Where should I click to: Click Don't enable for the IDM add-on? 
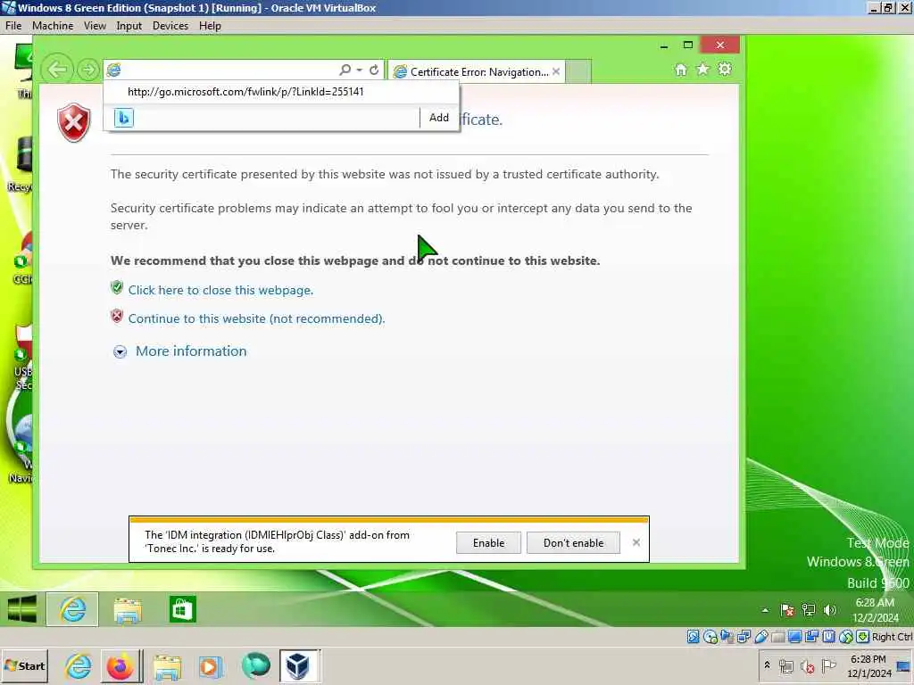point(574,543)
